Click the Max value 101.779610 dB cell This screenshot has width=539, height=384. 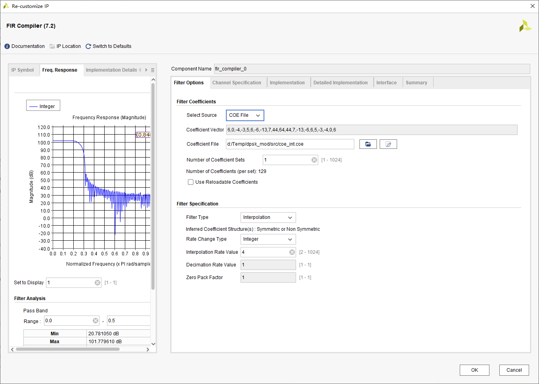tap(119, 342)
